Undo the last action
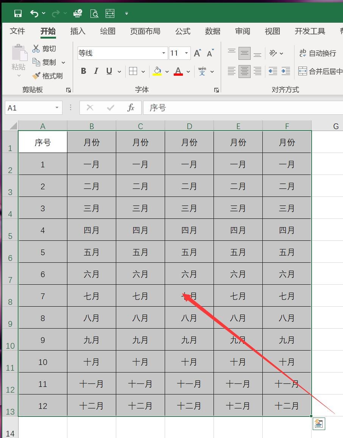 pos(33,13)
